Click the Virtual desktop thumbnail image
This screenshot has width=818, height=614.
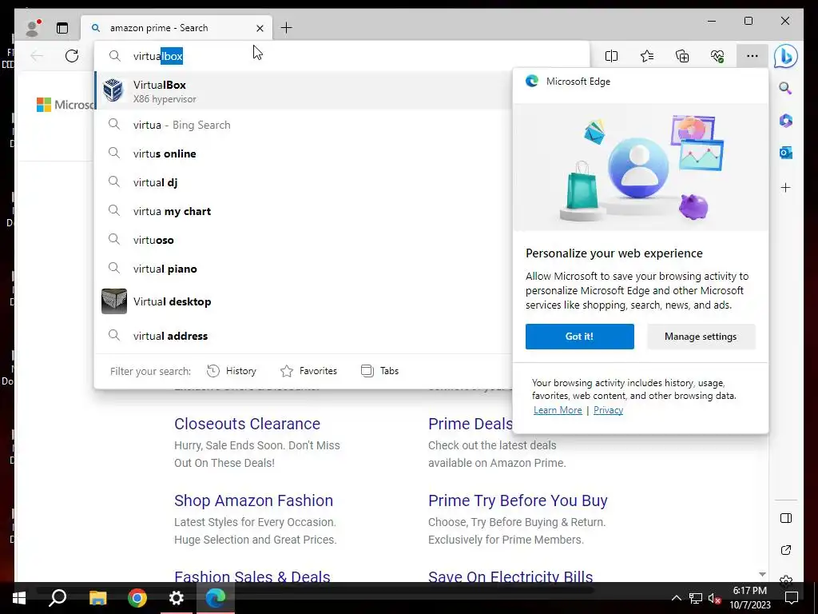pyautogui.click(x=113, y=301)
